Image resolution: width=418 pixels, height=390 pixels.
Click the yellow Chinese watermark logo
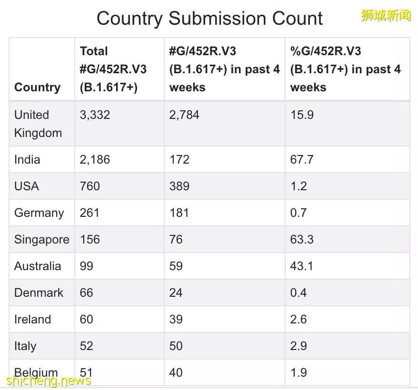(386, 15)
